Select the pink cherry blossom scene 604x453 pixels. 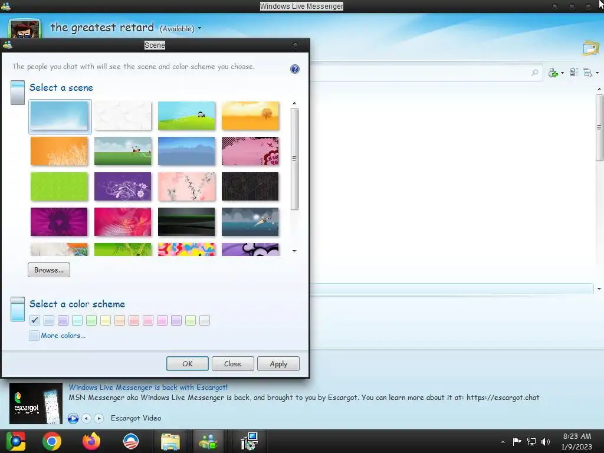(186, 186)
